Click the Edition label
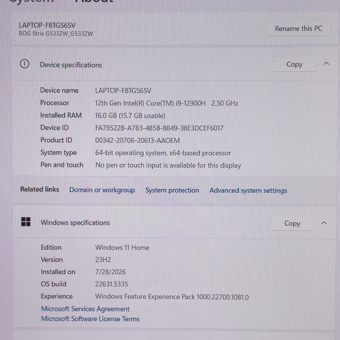The width and height of the screenshot is (340, 340). pos(51,247)
